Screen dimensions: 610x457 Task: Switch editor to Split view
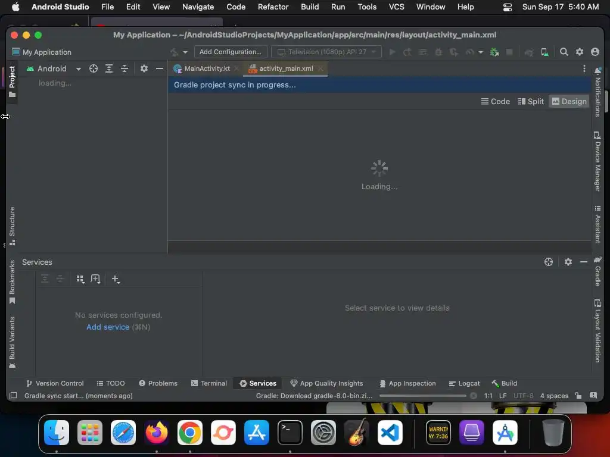pos(531,101)
